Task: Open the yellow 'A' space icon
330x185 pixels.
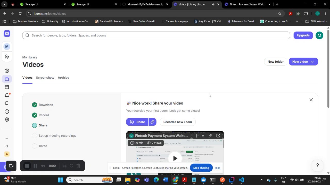Action: (x=7, y=154)
